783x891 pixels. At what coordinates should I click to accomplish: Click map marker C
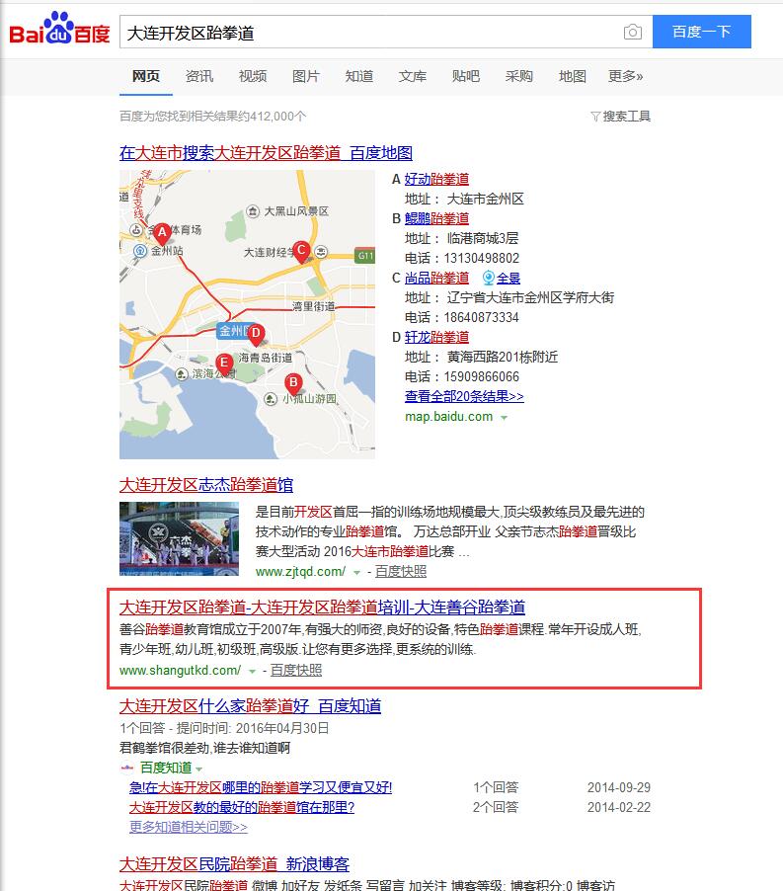tap(301, 251)
